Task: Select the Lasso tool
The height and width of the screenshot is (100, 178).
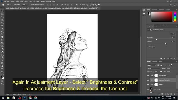Action: point(2,17)
